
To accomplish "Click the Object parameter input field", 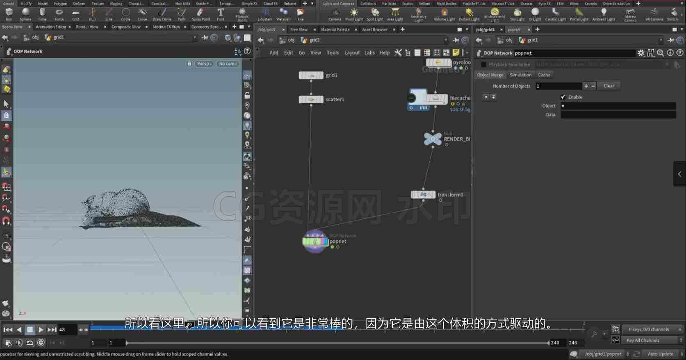I will pyautogui.click(x=618, y=106).
